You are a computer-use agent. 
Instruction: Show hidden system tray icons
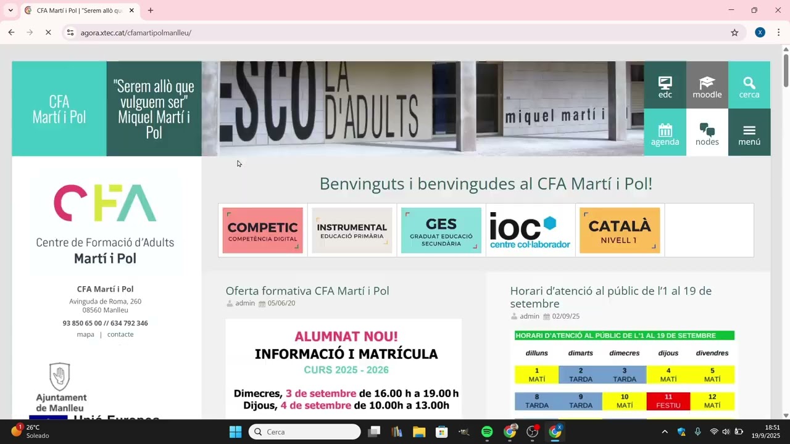(x=665, y=432)
